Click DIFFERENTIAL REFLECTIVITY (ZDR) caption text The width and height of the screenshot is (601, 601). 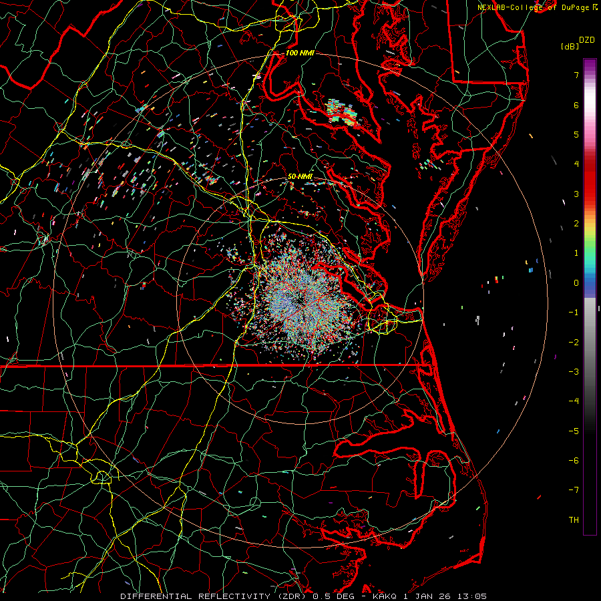[214, 596]
